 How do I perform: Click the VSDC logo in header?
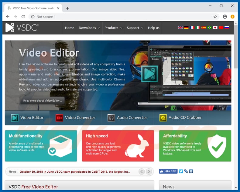point(22,28)
